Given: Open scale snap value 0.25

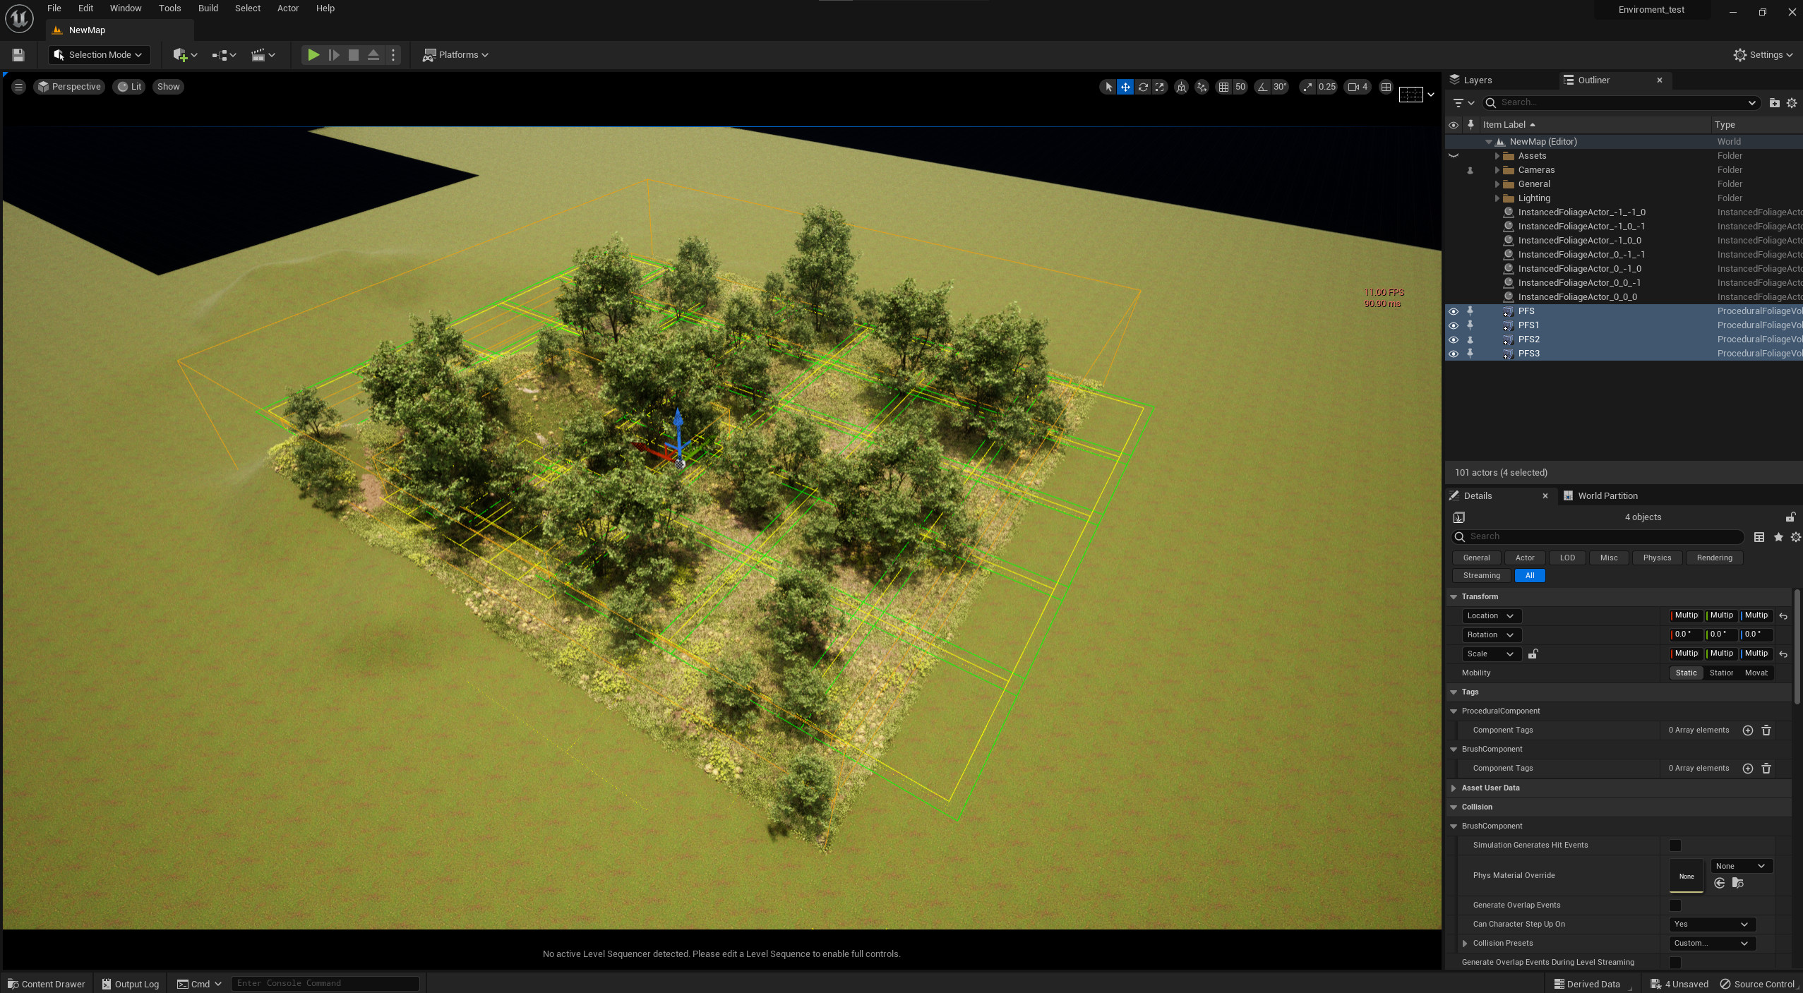Looking at the screenshot, I should click(1327, 87).
